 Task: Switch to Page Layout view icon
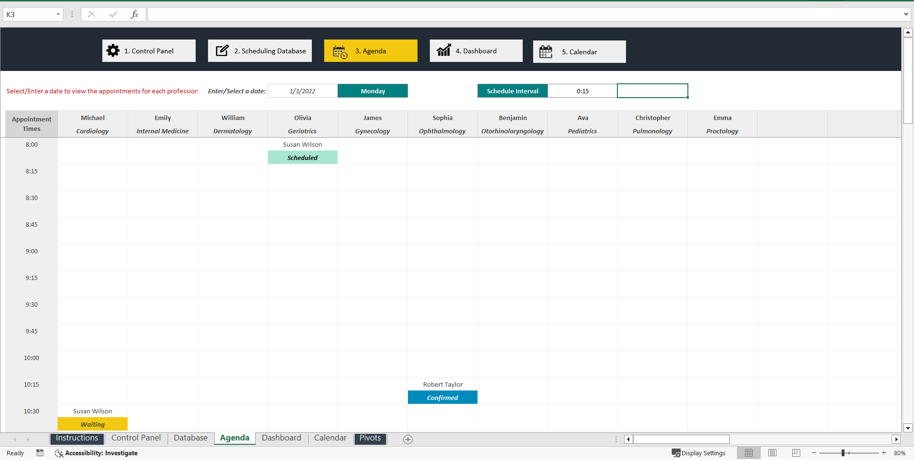[x=772, y=453]
